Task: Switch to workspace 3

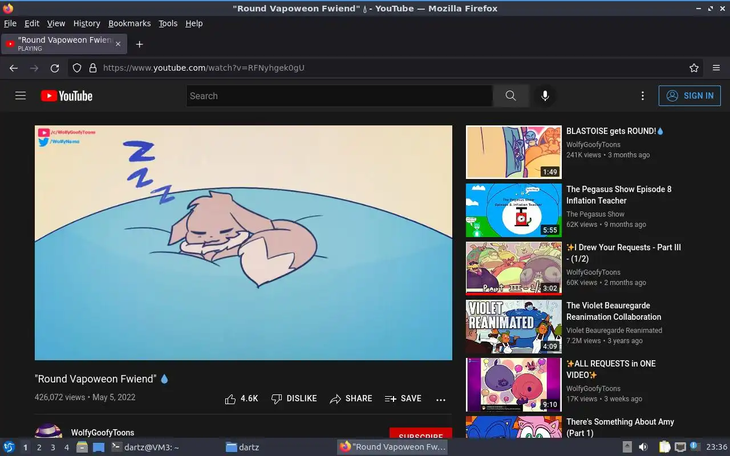Action: pyautogui.click(x=52, y=447)
